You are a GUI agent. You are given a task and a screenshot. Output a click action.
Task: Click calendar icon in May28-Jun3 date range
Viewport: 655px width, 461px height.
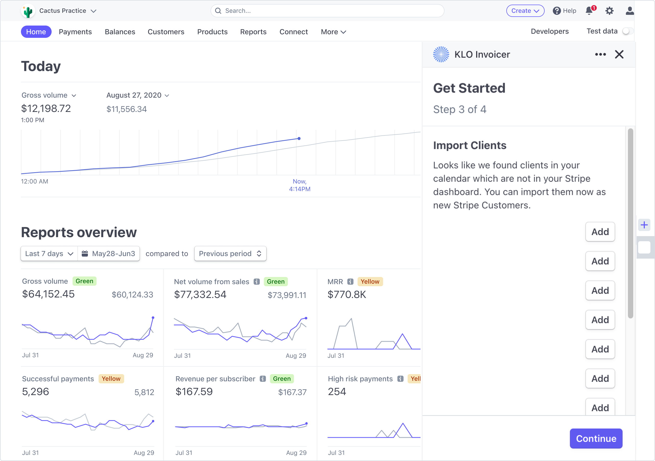coord(85,253)
